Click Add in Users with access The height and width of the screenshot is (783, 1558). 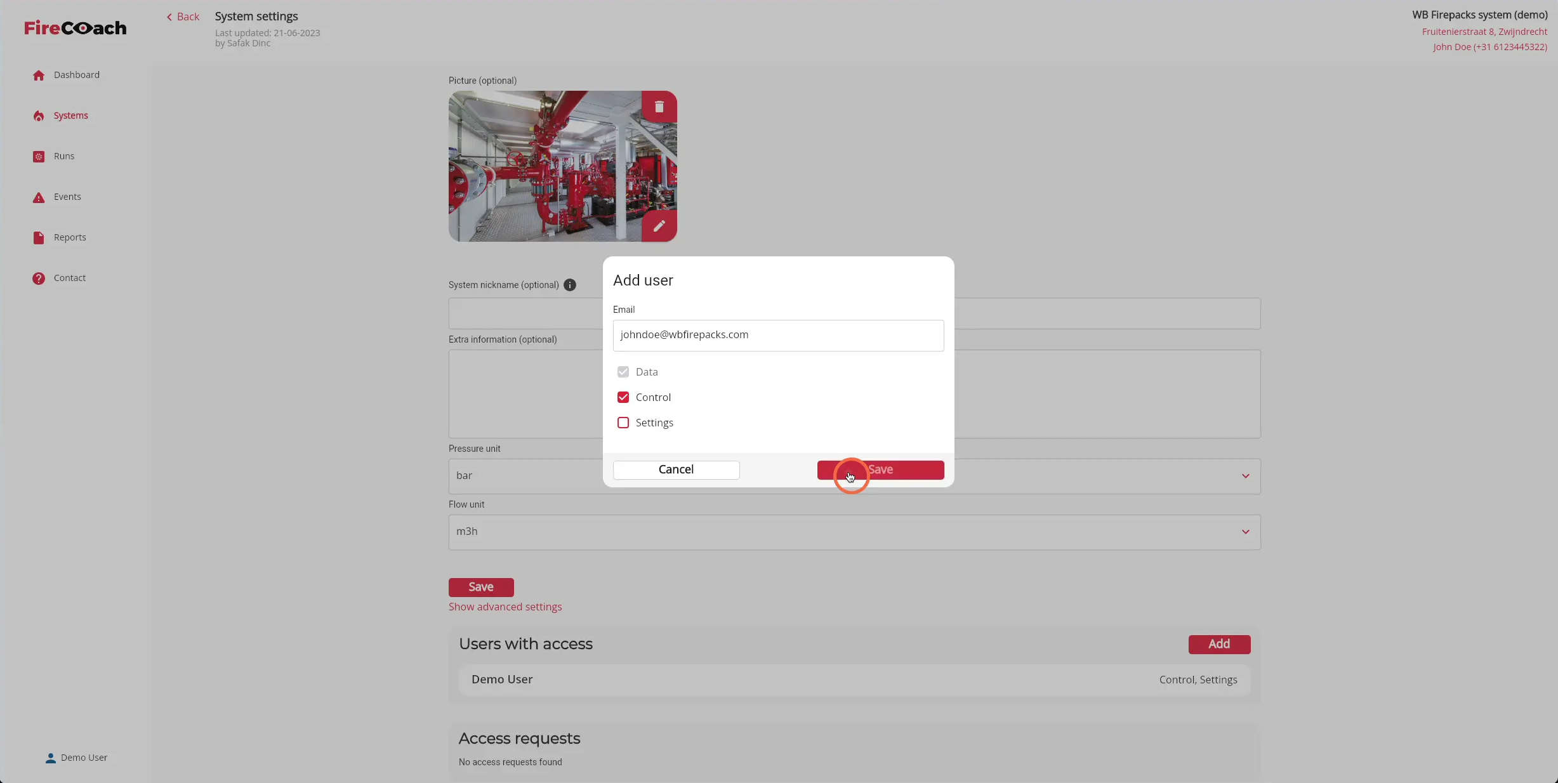tap(1219, 644)
